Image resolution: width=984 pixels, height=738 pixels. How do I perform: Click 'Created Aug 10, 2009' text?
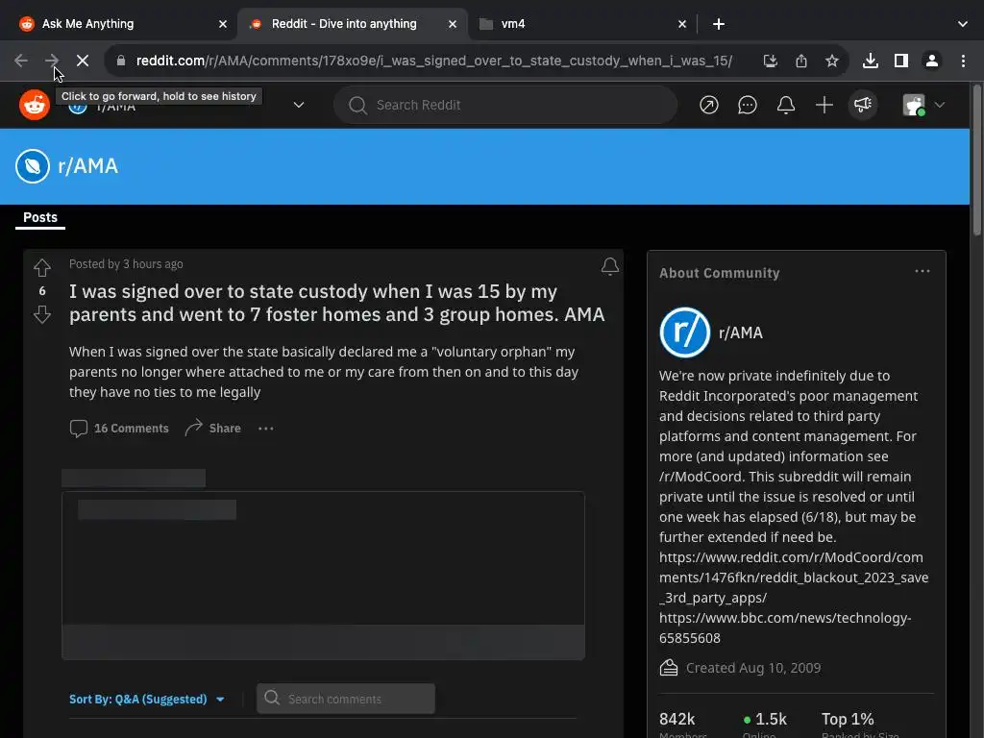pyautogui.click(x=753, y=668)
